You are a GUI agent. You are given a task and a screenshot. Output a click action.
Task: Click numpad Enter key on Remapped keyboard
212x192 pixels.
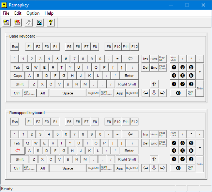point(200,164)
